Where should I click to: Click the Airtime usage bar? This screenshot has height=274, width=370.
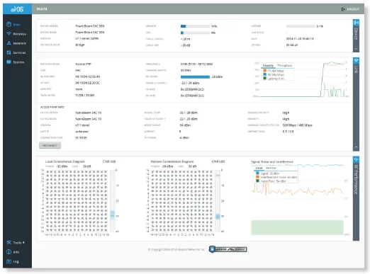point(301,26)
